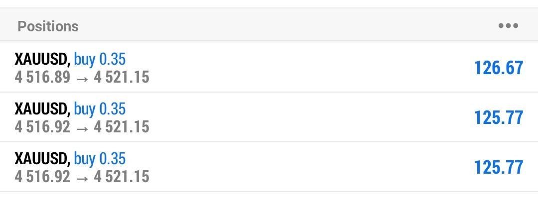Open the Positions three-dot options menu
This screenshot has height=214, width=538.
[x=508, y=26]
